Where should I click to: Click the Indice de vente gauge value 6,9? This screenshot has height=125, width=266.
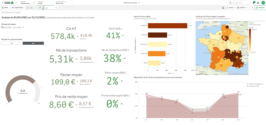(x=23, y=91)
